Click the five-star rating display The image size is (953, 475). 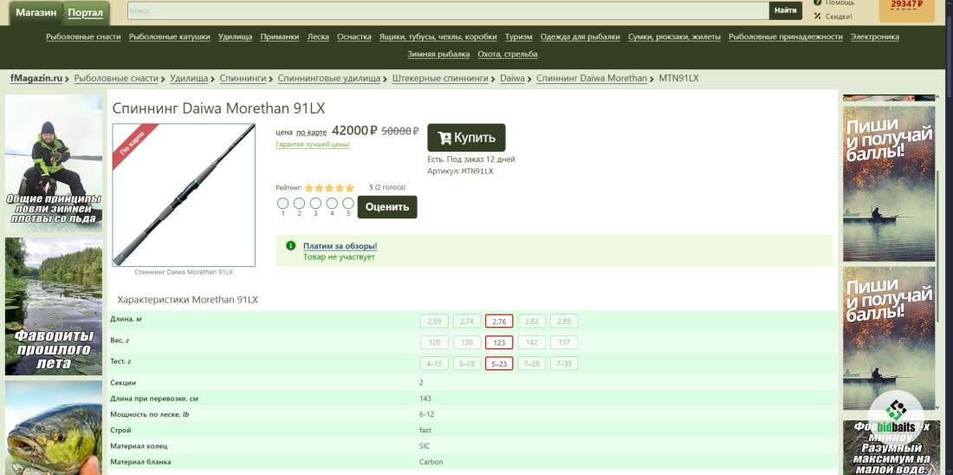[x=329, y=188]
